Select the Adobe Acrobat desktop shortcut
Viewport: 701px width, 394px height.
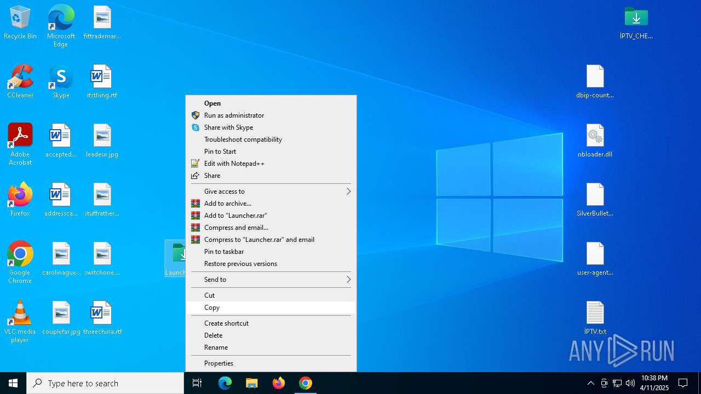[x=20, y=144]
